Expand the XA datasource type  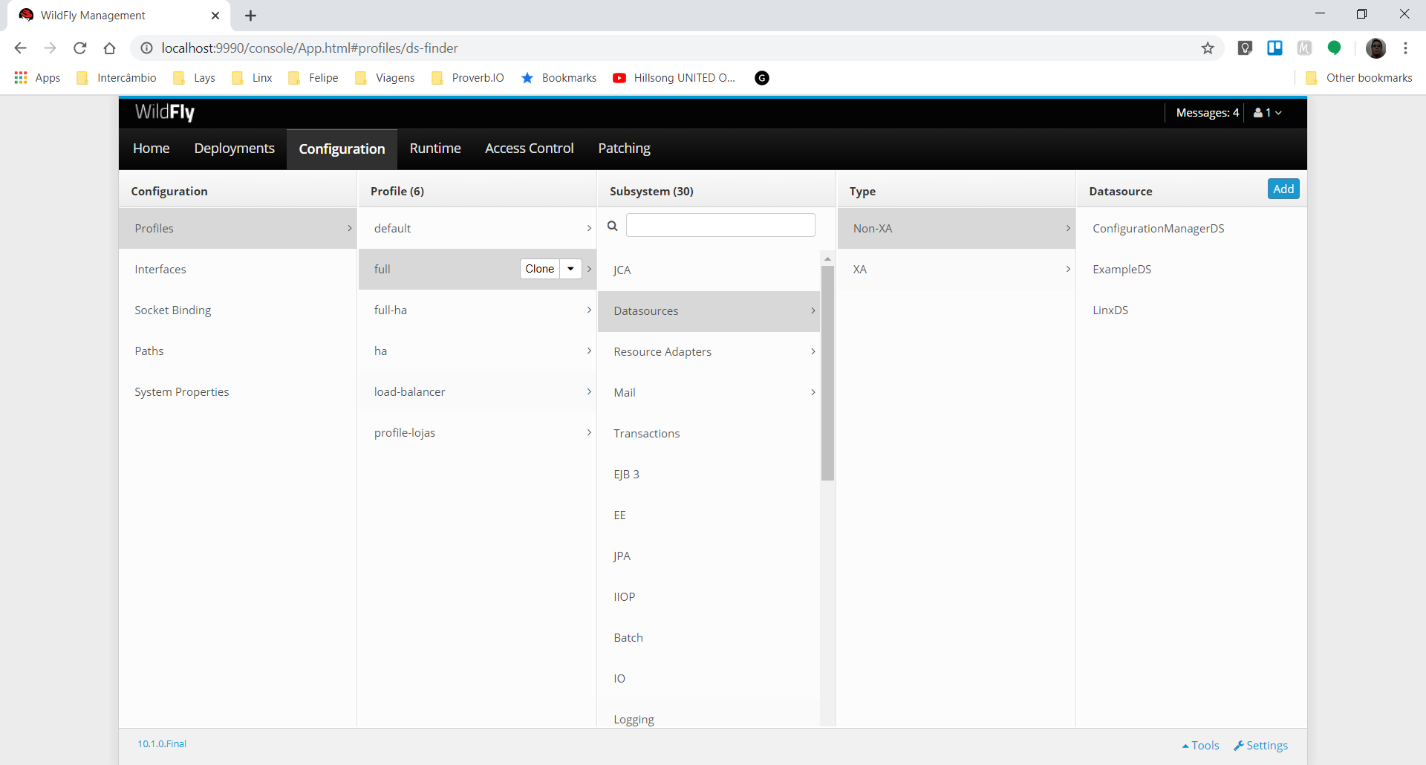956,269
